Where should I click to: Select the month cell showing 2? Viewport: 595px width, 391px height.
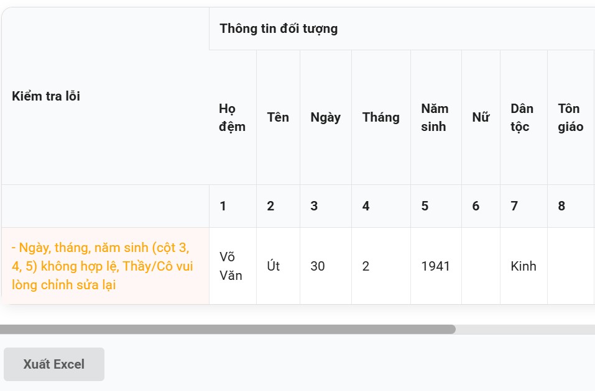(x=366, y=266)
